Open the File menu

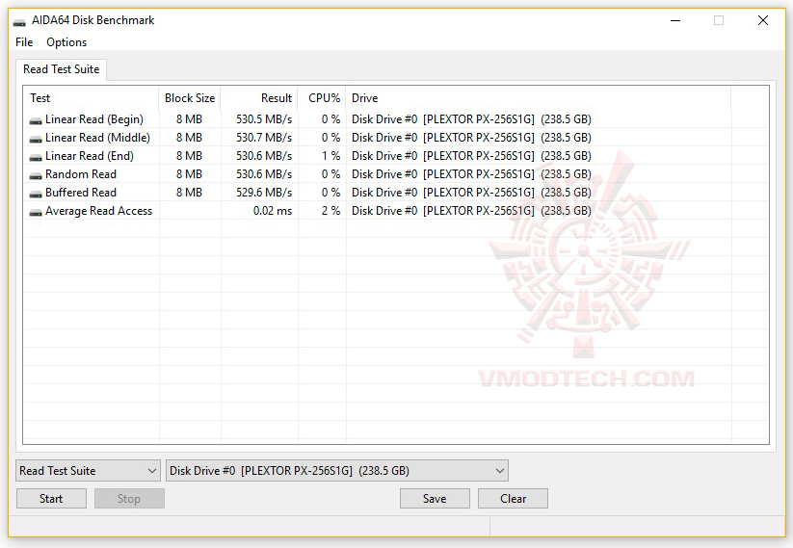point(24,42)
